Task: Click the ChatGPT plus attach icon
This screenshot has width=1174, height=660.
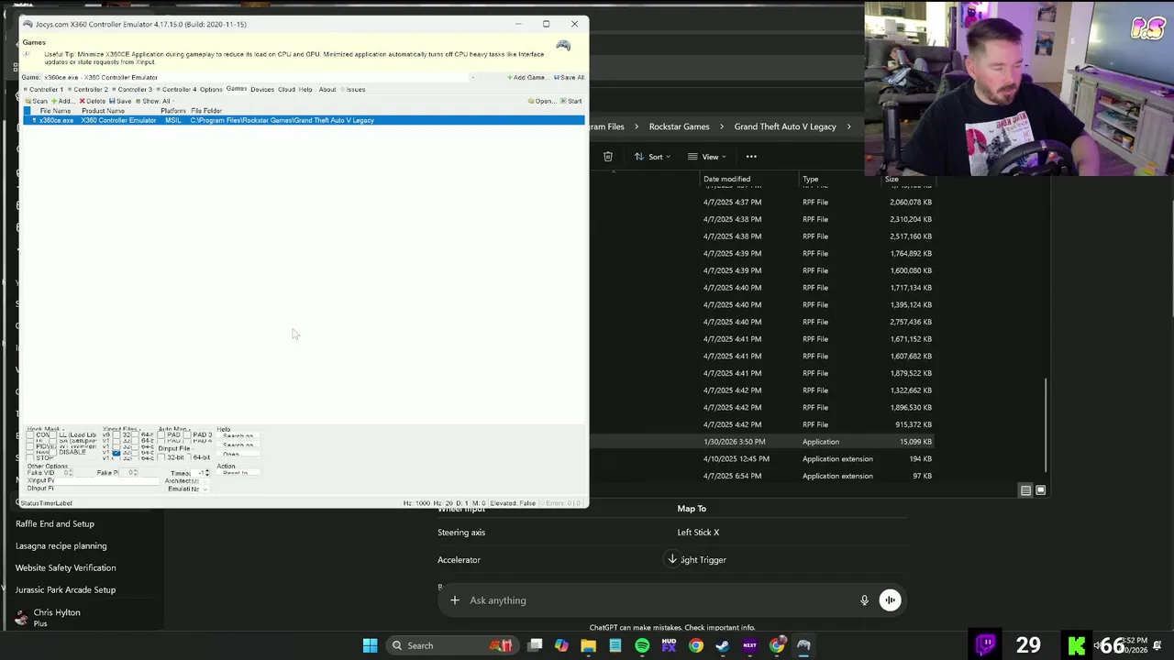Action: tap(454, 600)
